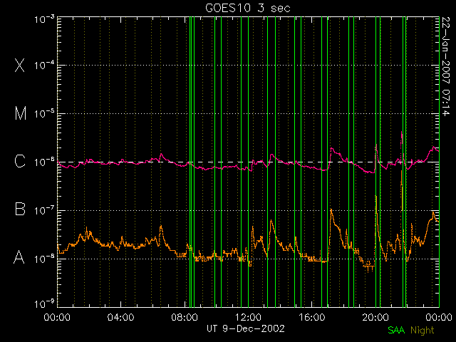Click the 16:00 time axis label

pos(312,317)
